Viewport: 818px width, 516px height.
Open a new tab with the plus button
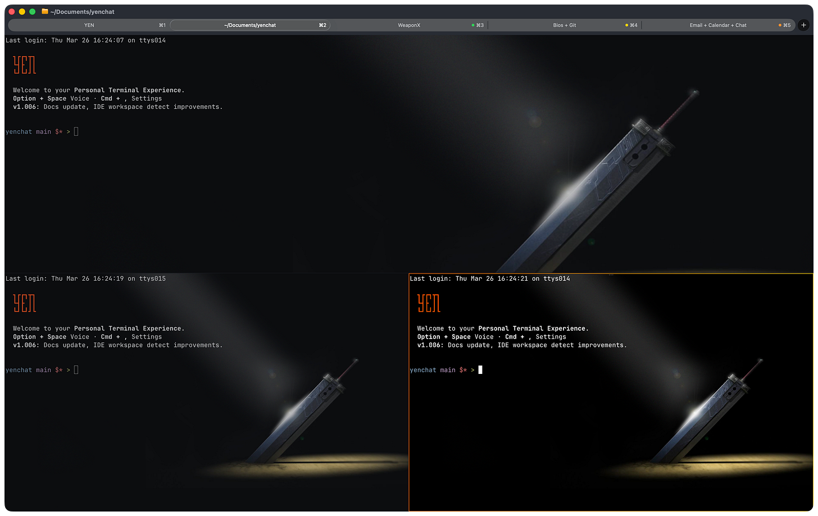coord(803,25)
